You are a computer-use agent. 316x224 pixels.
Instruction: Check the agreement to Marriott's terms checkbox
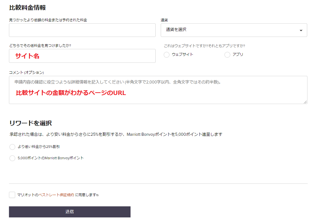pyautogui.click(x=12, y=195)
